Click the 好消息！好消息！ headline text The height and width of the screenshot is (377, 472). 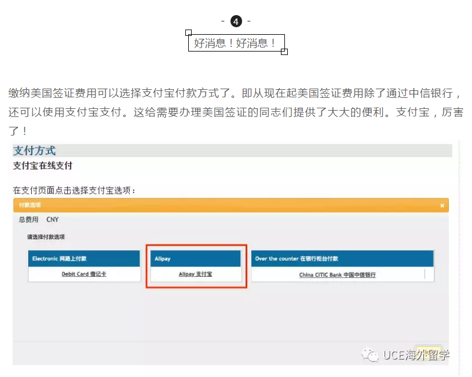click(236, 43)
